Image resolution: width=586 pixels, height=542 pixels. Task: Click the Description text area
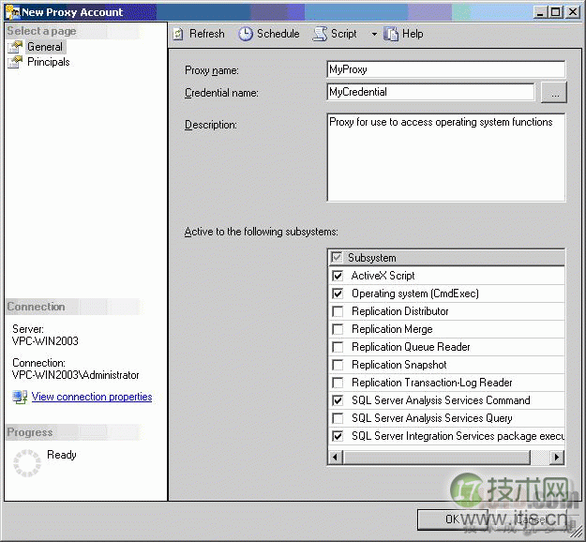pyautogui.click(x=446, y=158)
